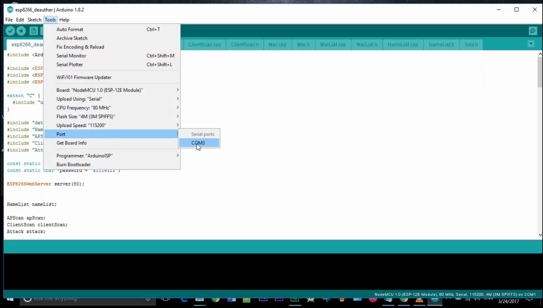Click the editor vertical scrollbar thumb
The height and width of the screenshot is (308, 543).
[540, 72]
